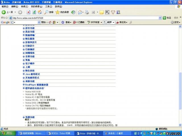Open the 電源功能 link
The image size is (182, 136).
coord(30,117)
